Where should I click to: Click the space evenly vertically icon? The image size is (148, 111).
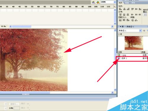[132, 20]
